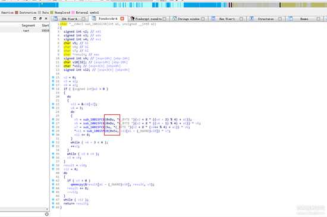327x217 pixels.
Task: Open the Enums tab
Action: coord(304,19)
